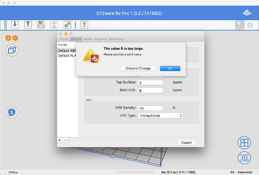This screenshot has height=175, width=259.
Task: Click the Solid Infill stepper arrows
Action: tap(167, 90)
